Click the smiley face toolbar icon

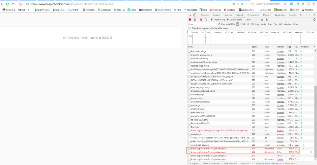click(308, 4)
